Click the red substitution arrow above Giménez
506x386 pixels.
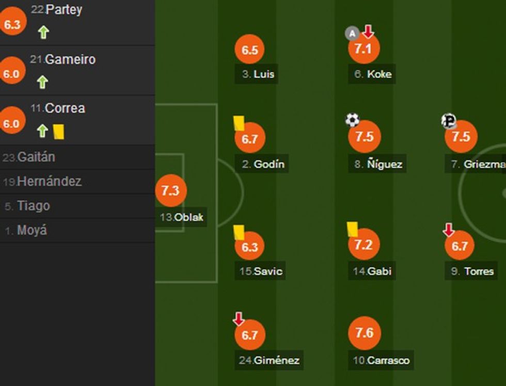tap(238, 319)
